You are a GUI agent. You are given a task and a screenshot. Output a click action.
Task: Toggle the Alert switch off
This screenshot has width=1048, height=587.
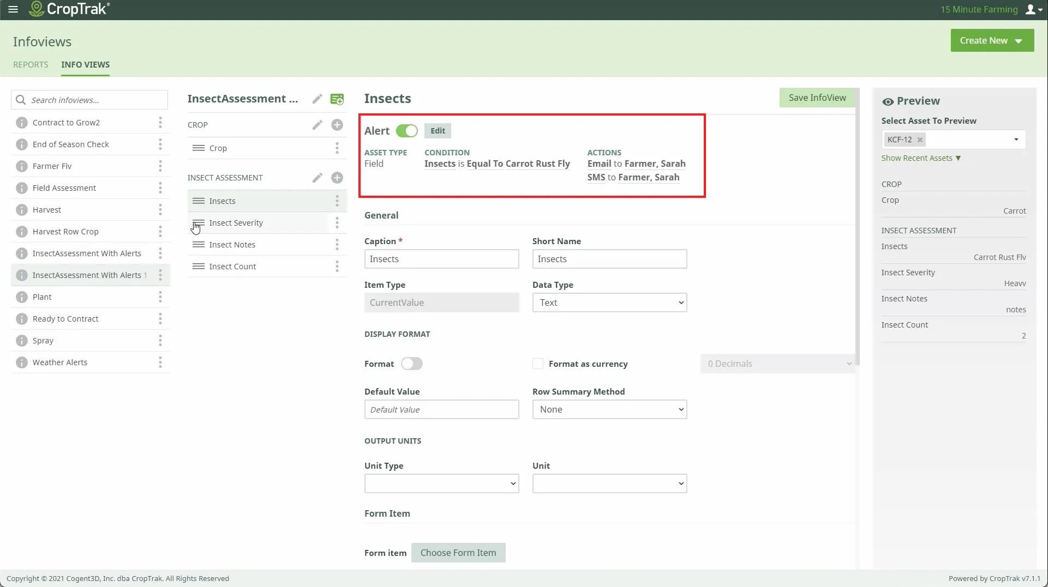pos(407,131)
